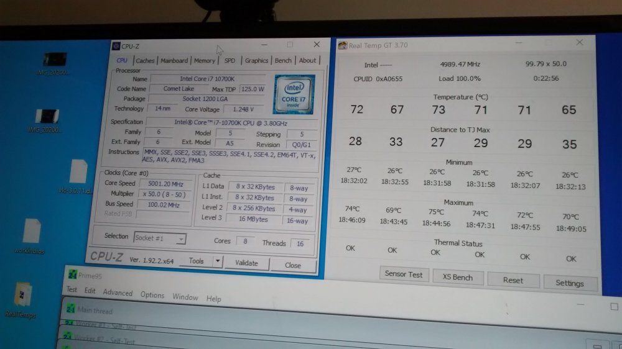Click the Package value Socket 1200 LGA

[x=205, y=99]
